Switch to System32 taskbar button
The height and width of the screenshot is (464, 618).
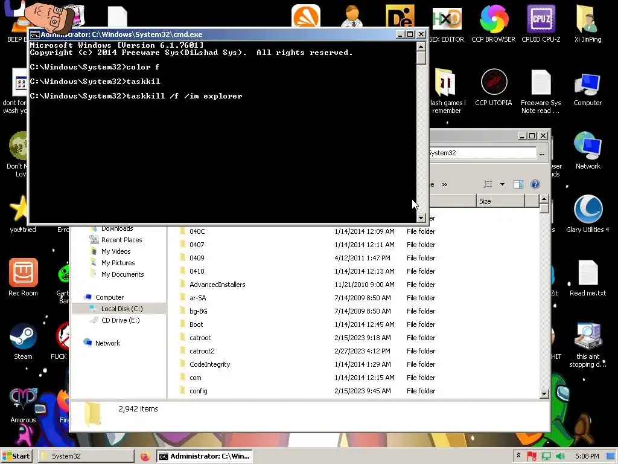tap(86, 456)
